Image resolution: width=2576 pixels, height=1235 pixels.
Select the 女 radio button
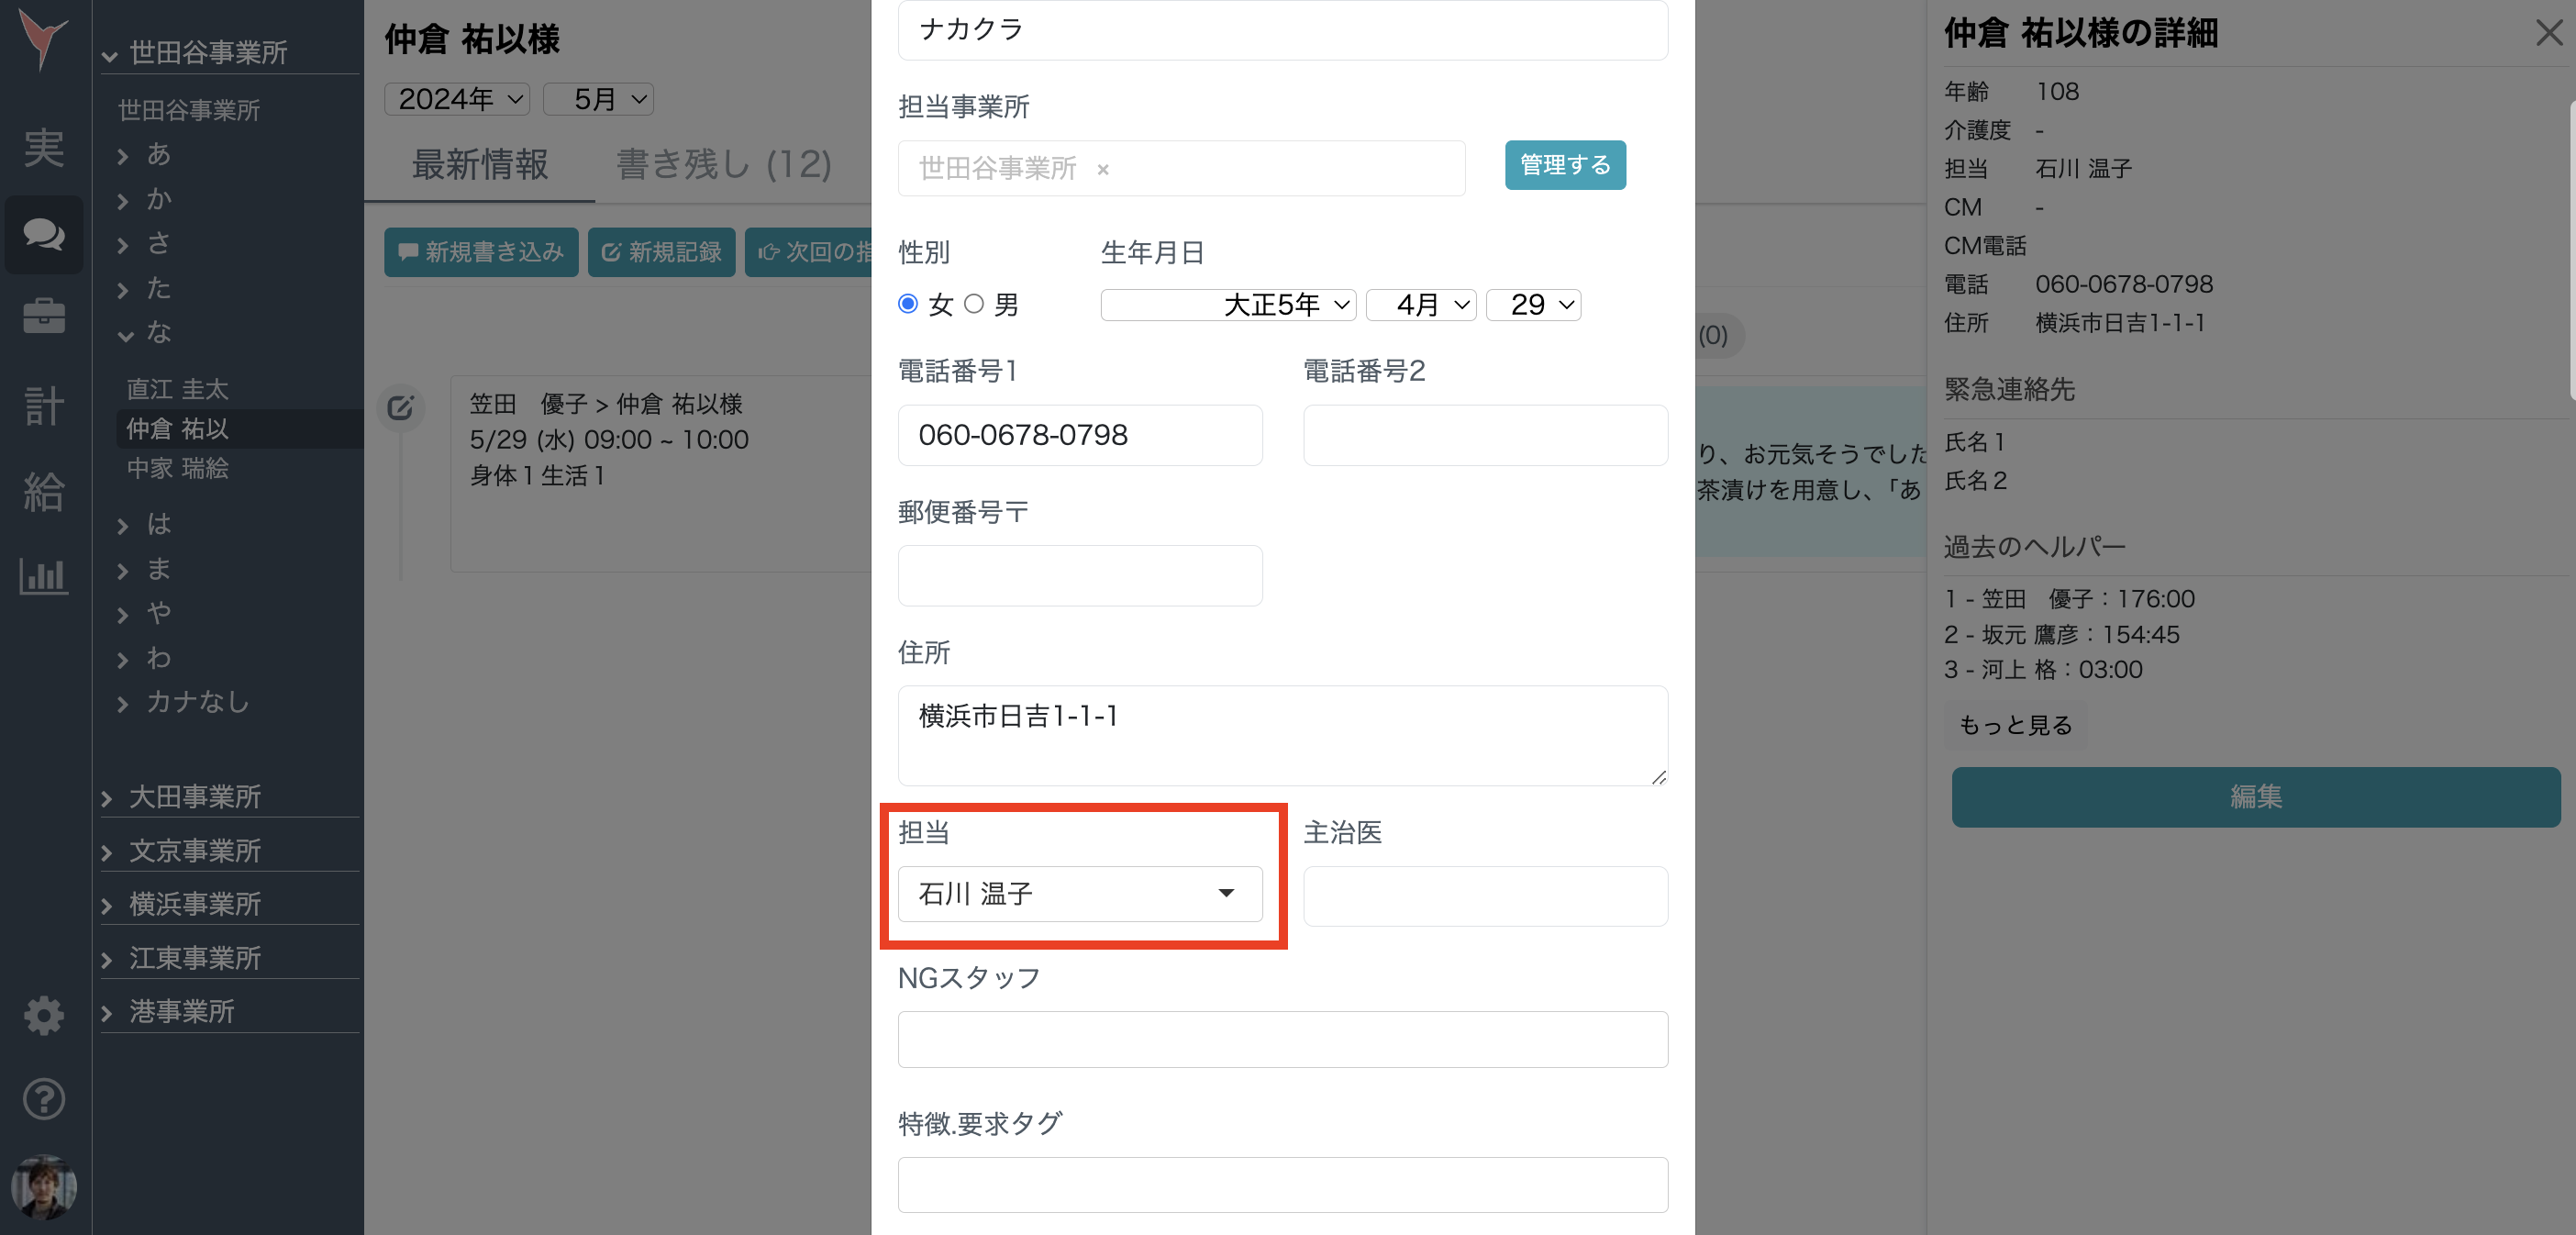[x=908, y=304]
